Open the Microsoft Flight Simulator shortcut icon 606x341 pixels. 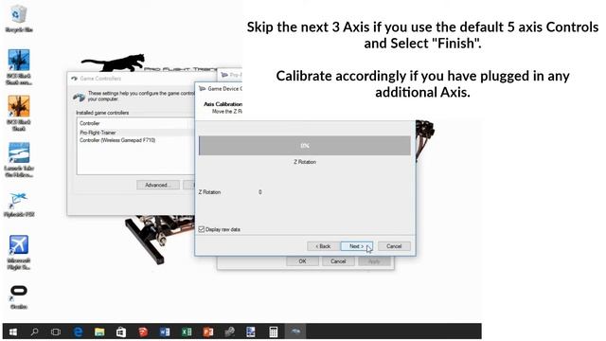pyautogui.click(x=19, y=245)
